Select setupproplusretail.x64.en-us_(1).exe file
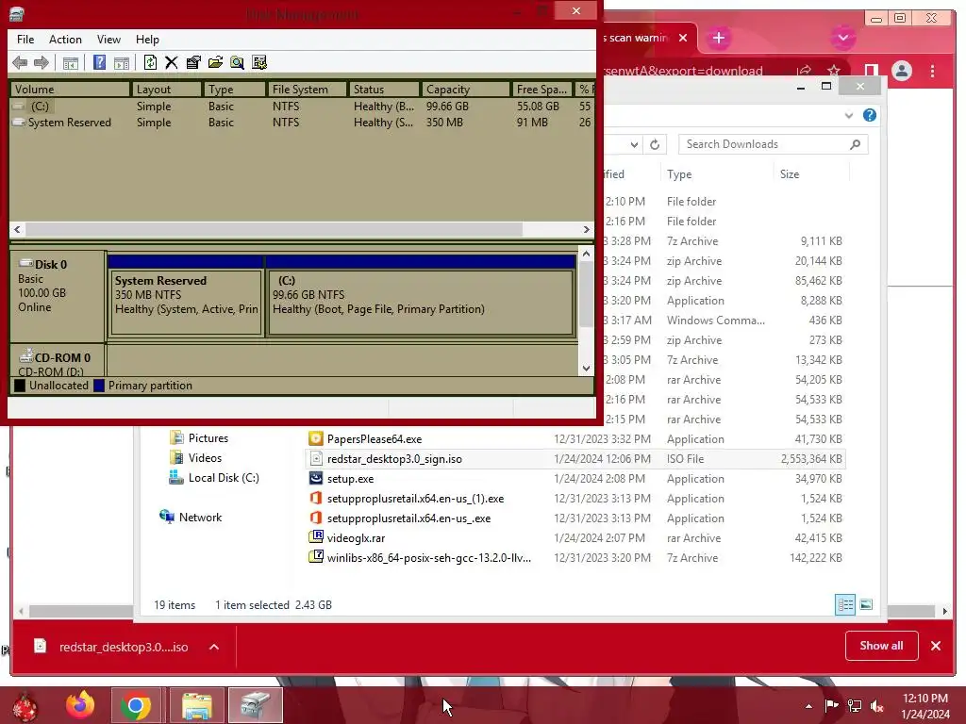This screenshot has width=966, height=724. coord(575,499)
